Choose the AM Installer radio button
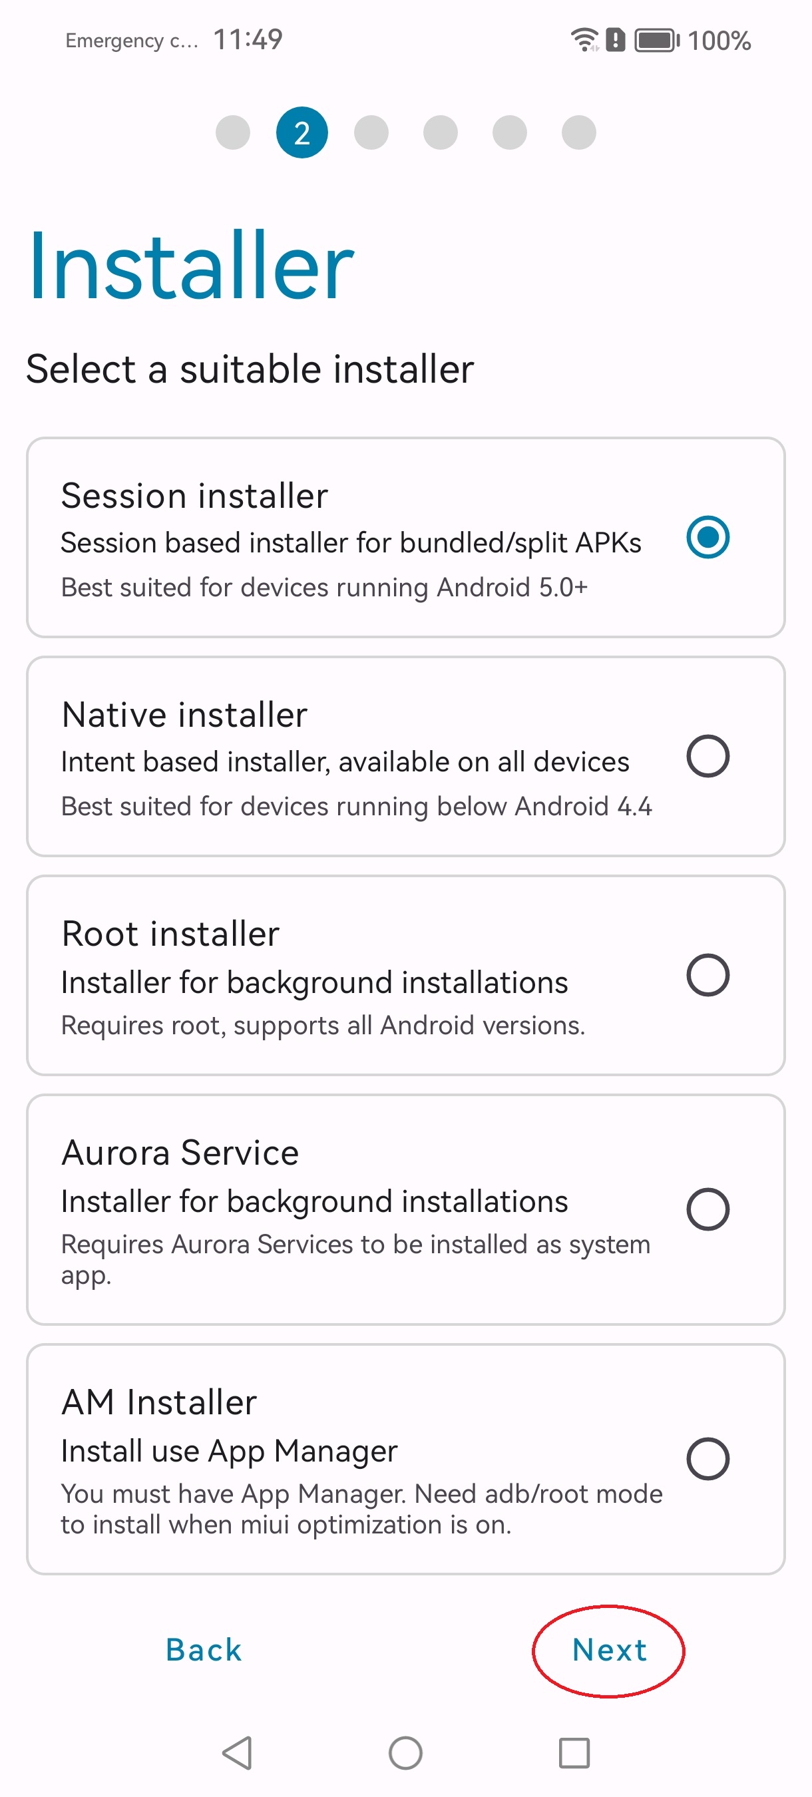The width and height of the screenshot is (812, 1797). tap(708, 1459)
